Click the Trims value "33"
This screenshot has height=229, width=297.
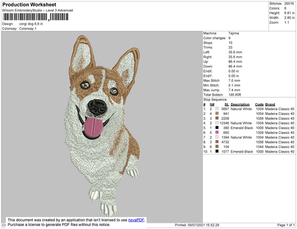230,47
